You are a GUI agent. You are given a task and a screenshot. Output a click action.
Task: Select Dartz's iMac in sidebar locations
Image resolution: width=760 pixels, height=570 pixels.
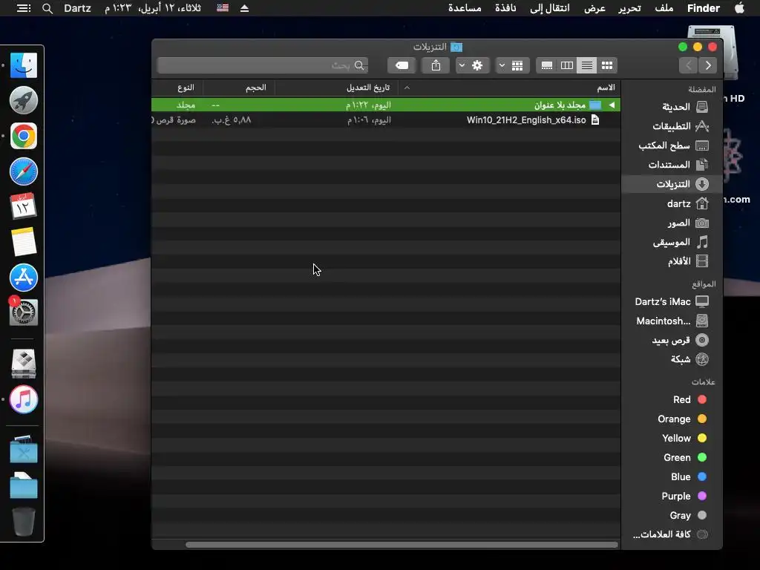tap(672, 301)
